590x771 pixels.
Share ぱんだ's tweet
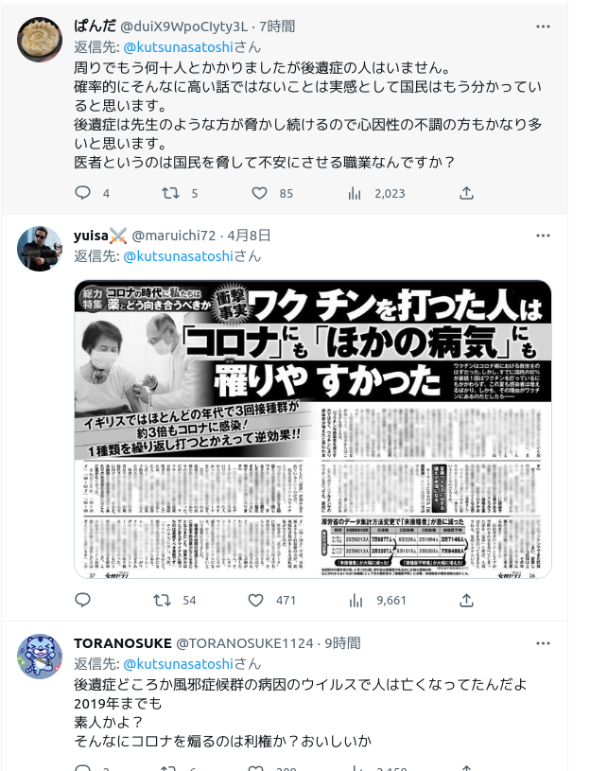tap(466, 193)
